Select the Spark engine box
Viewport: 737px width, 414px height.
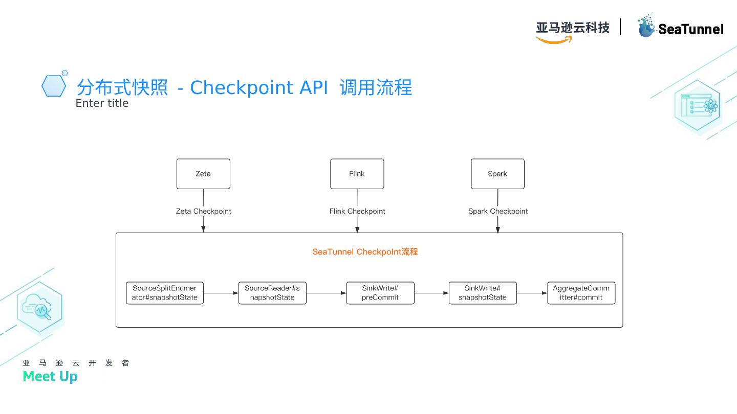coord(497,174)
